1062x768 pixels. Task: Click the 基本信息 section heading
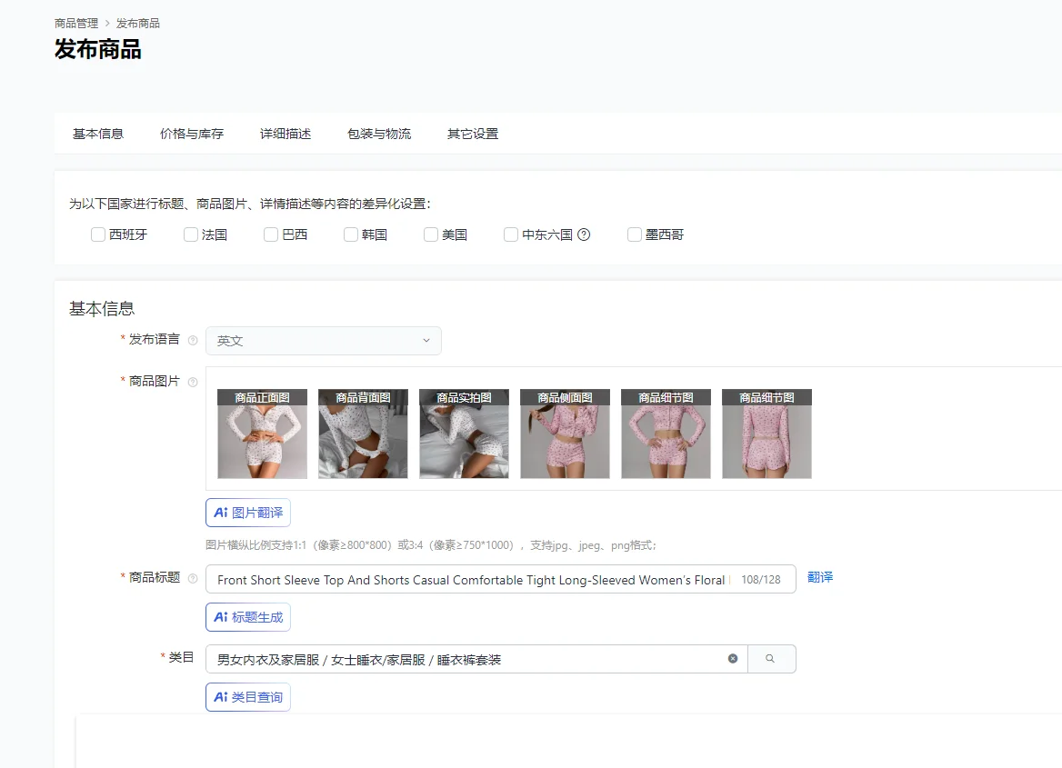102,309
